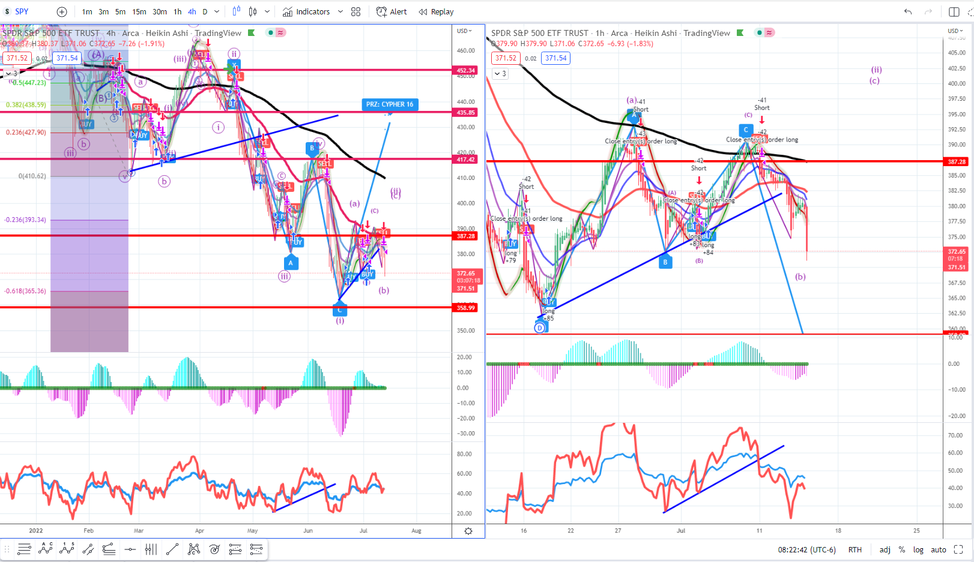Screen dimensions: 974x562
Task: Toggle the log scale mode
Action: 918,549
